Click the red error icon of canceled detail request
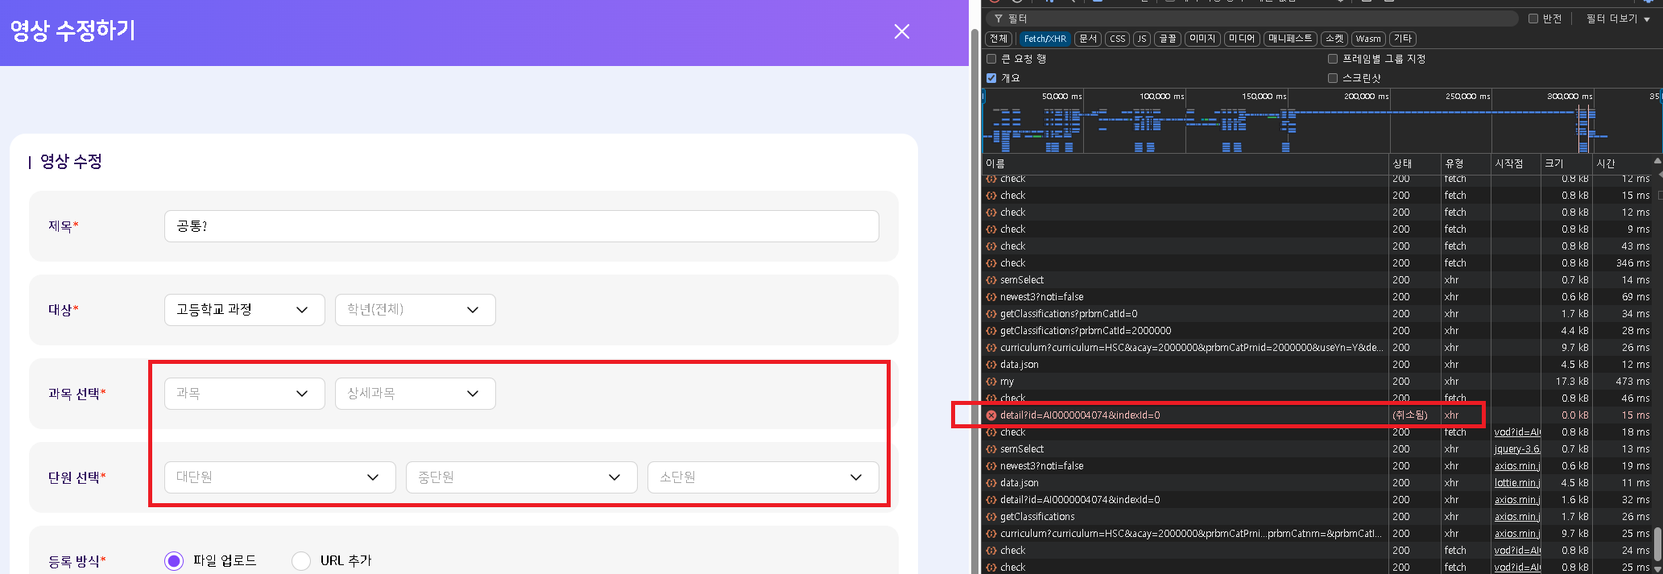 991,415
